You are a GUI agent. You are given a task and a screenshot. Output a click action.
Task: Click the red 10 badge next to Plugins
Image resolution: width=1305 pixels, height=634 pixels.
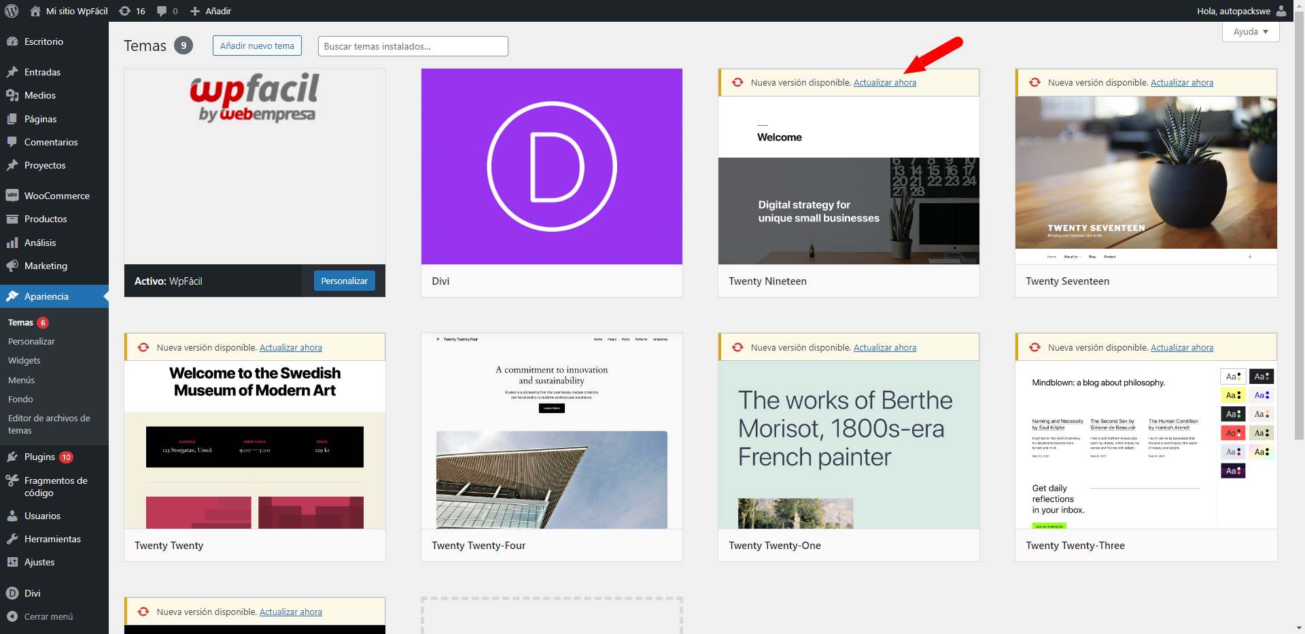66,457
